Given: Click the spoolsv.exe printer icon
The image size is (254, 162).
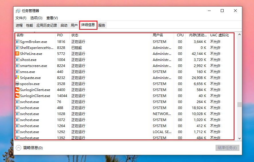Looking at the screenshot, I should [17, 84].
